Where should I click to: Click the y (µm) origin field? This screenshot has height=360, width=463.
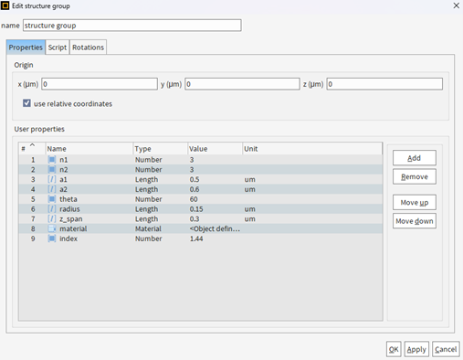click(x=242, y=84)
